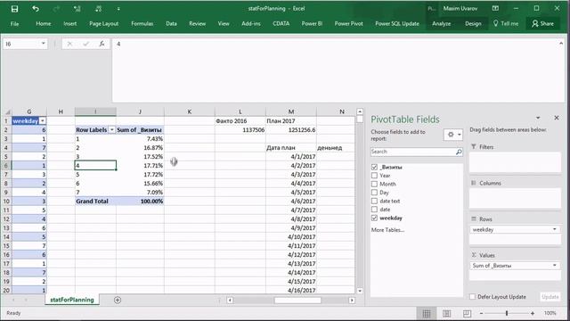570x321 pixels.
Task: Switch to Page Layout view icon
Action: (x=447, y=313)
